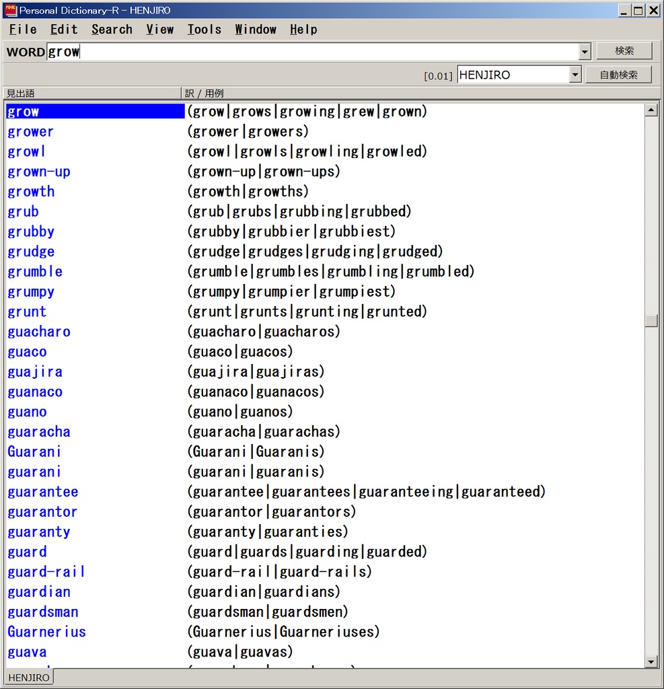Minimize the Personal Dictionary window
This screenshot has height=689, width=664.
623,11
